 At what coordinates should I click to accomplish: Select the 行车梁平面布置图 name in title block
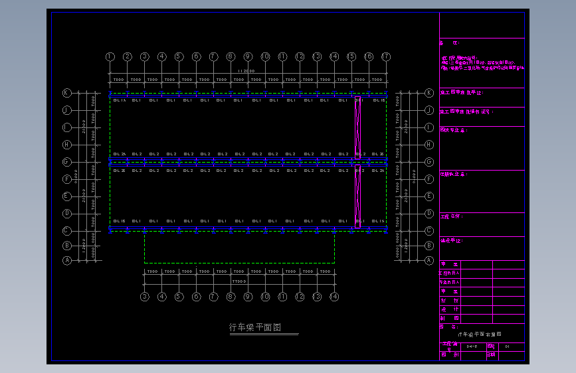point(480,335)
